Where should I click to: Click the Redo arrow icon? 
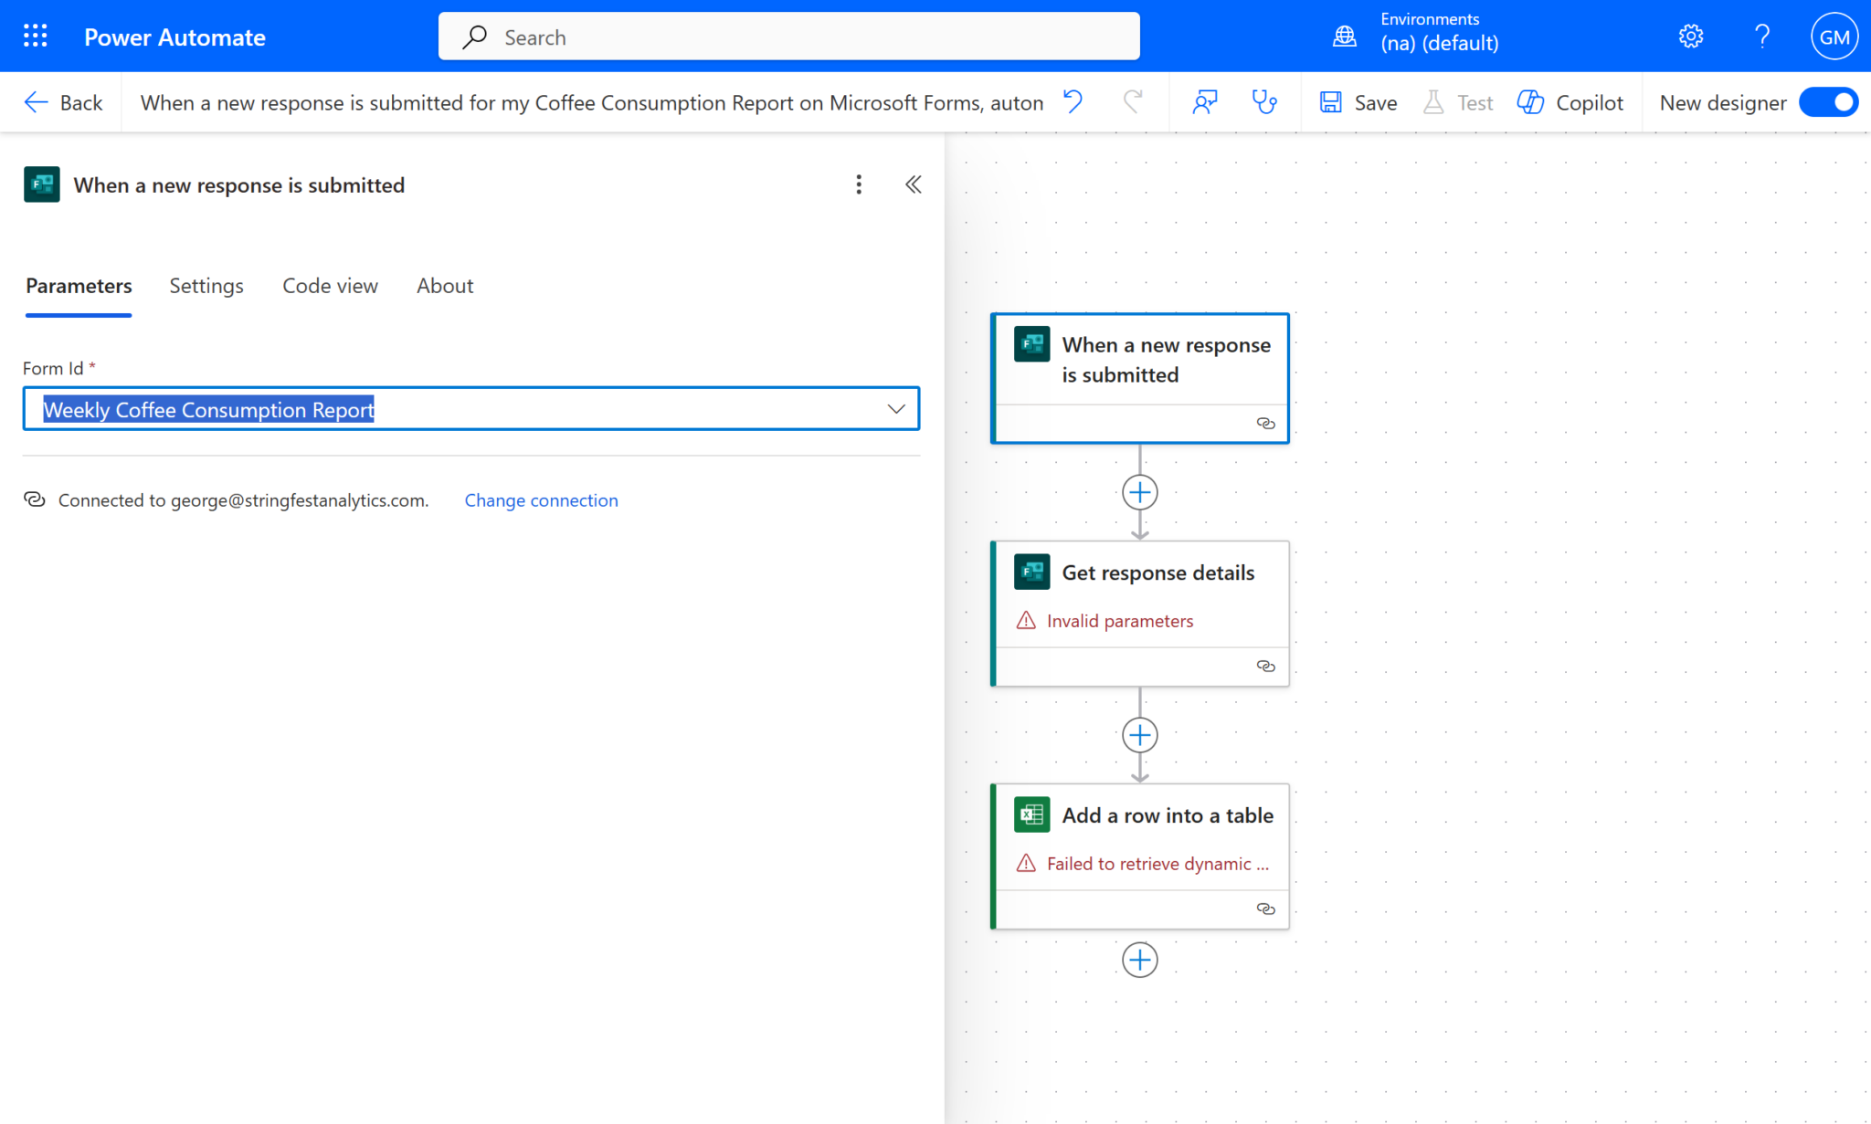coord(1133,102)
